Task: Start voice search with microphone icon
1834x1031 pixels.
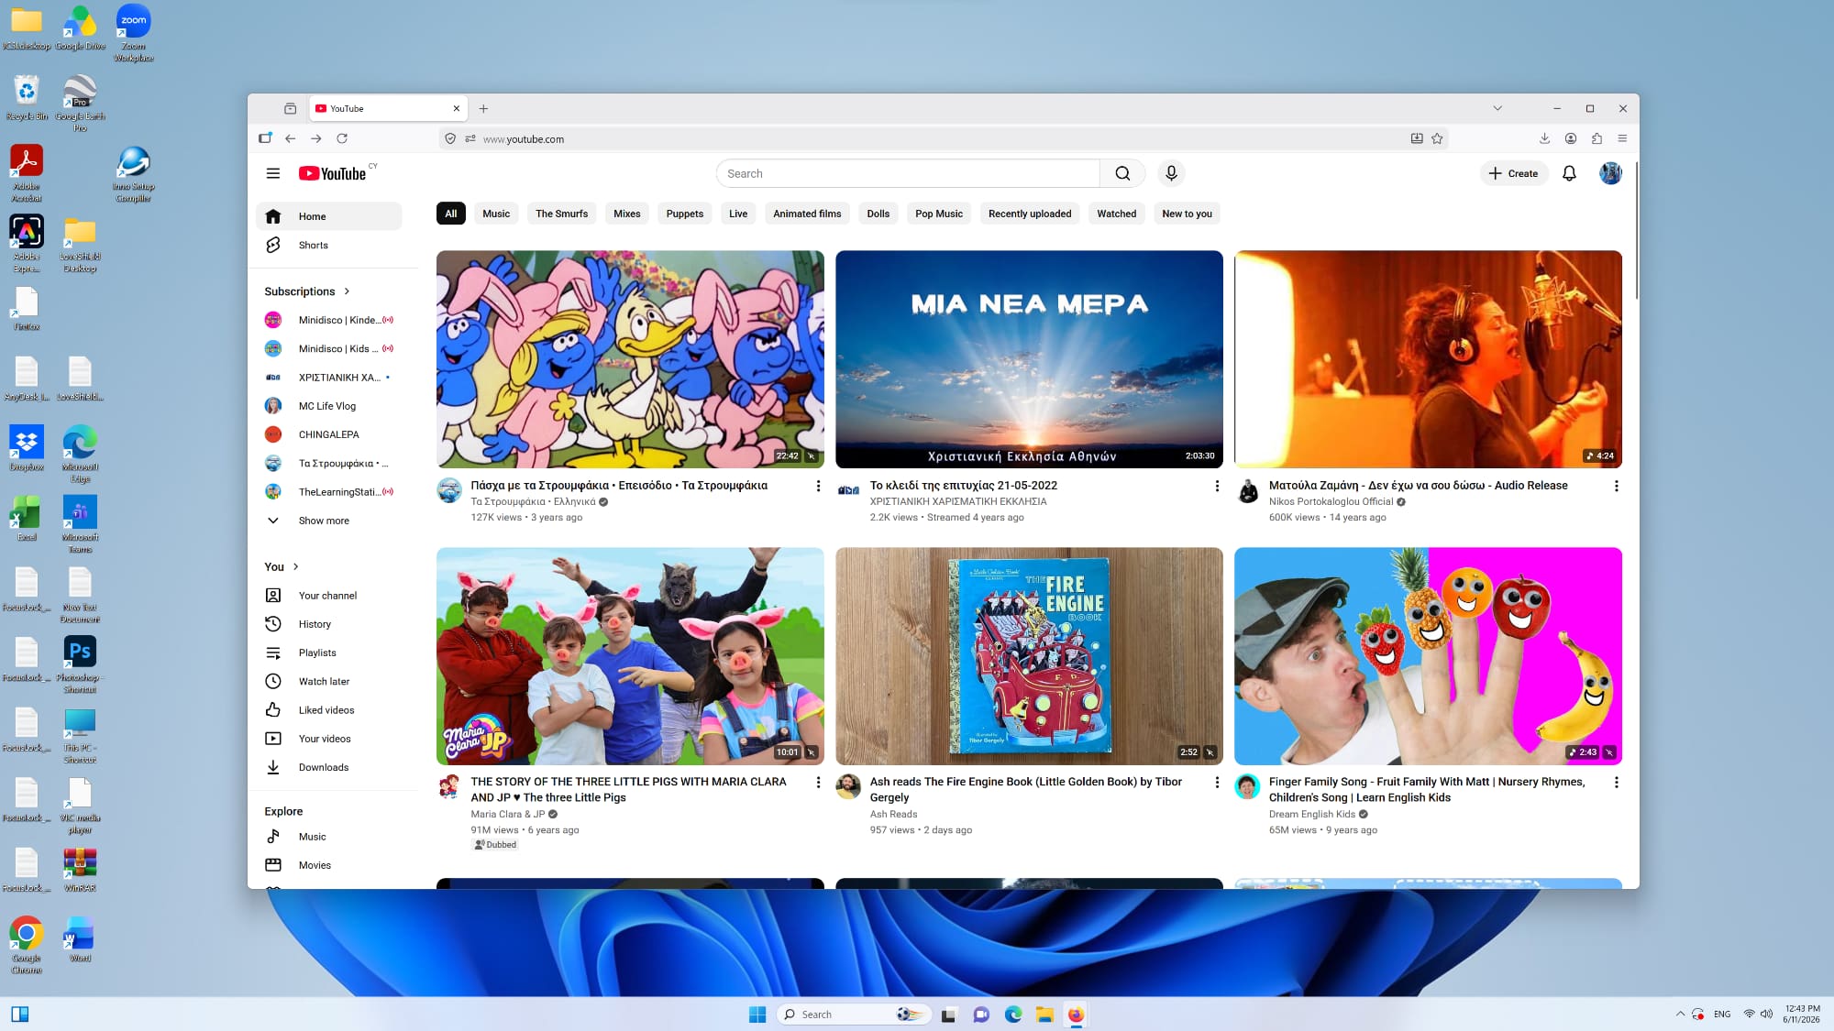Action: click(x=1171, y=173)
